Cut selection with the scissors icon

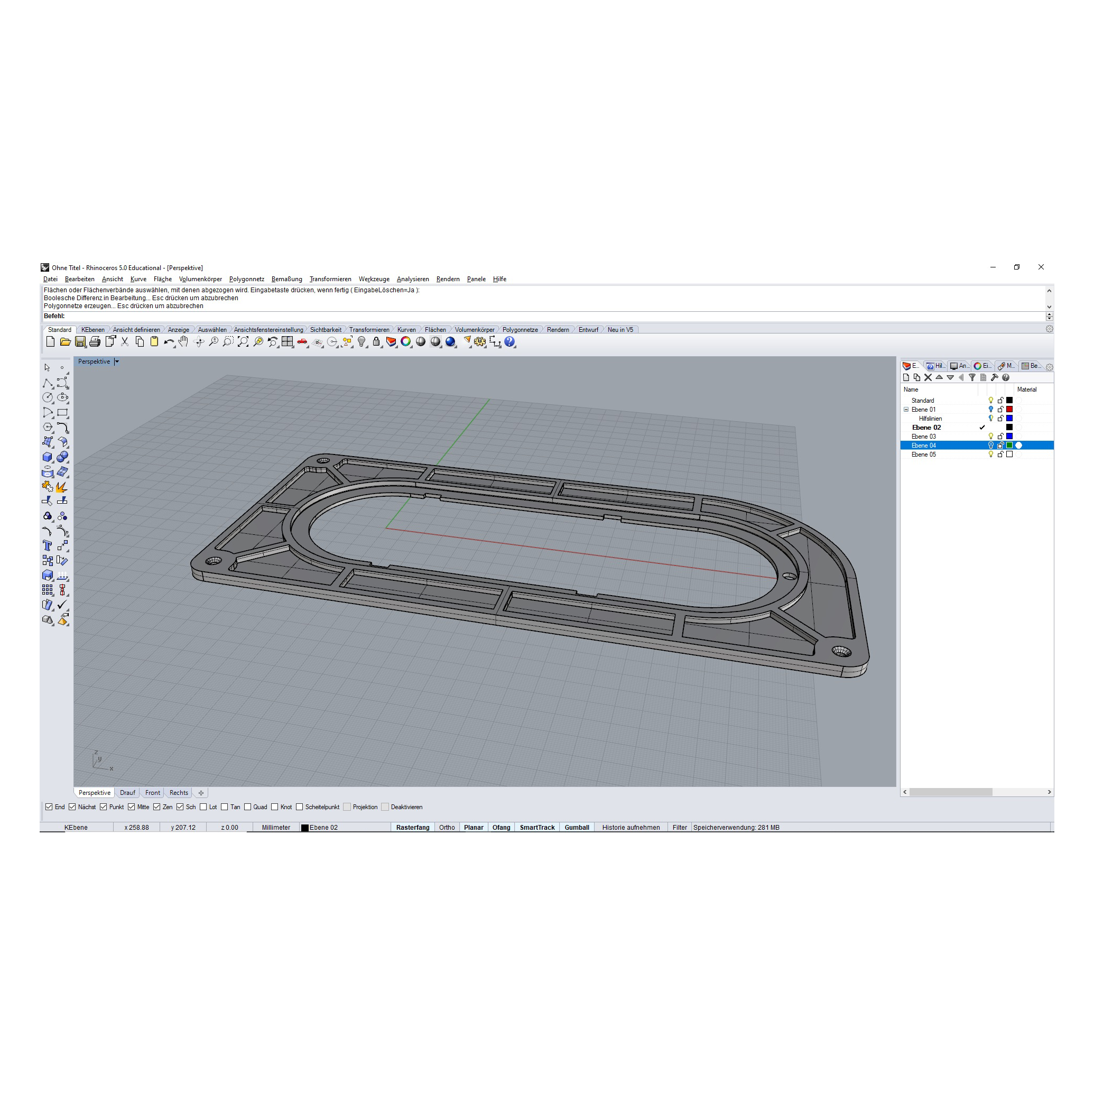point(125,341)
